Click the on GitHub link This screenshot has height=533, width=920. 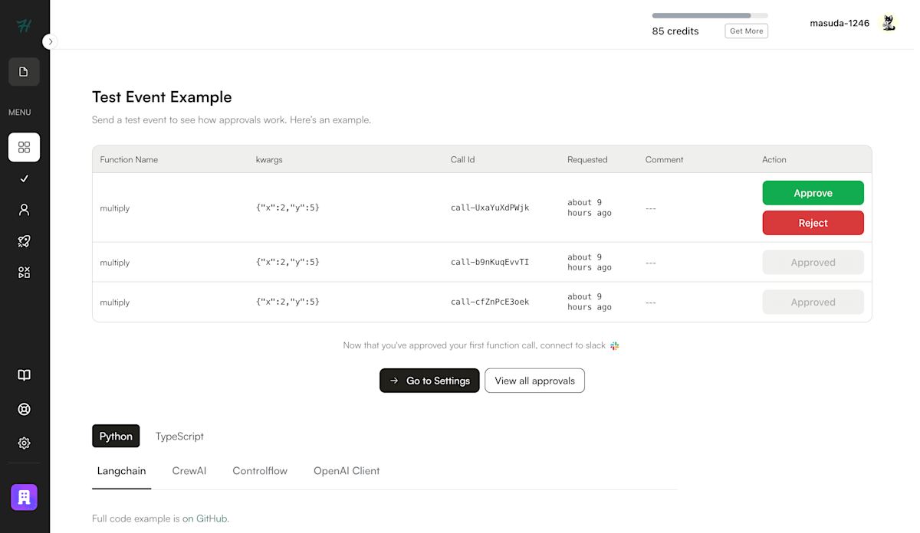(205, 518)
